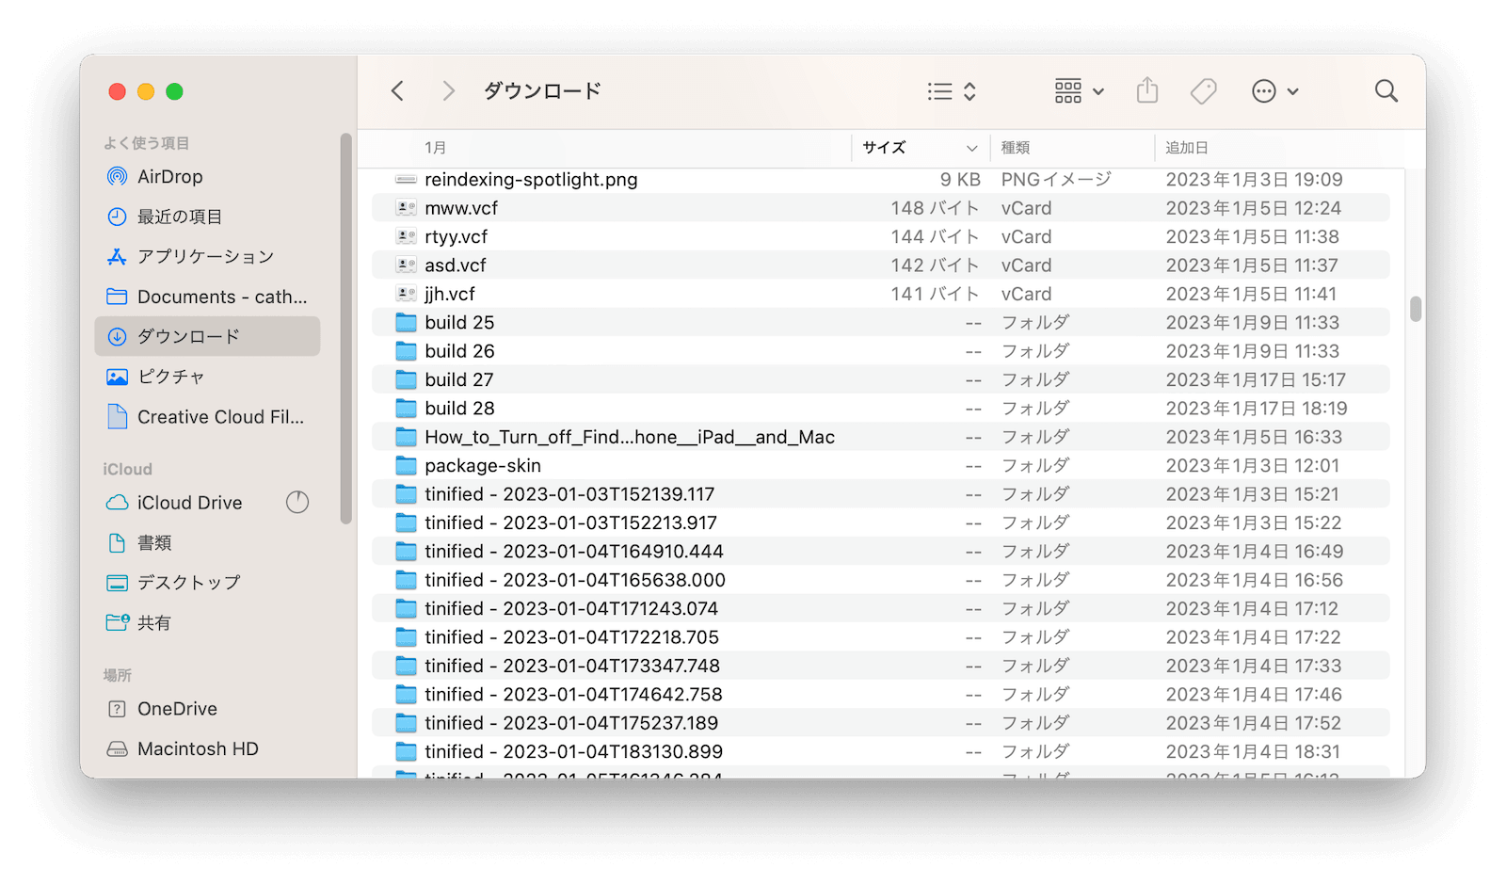
Task: Select the build 27 folder
Action: click(880, 379)
